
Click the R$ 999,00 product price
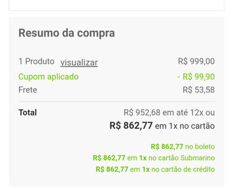pyautogui.click(x=196, y=61)
